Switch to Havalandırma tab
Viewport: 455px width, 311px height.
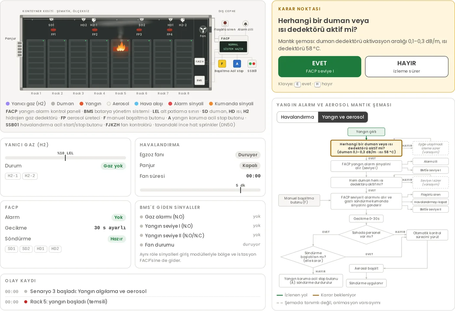click(x=297, y=117)
